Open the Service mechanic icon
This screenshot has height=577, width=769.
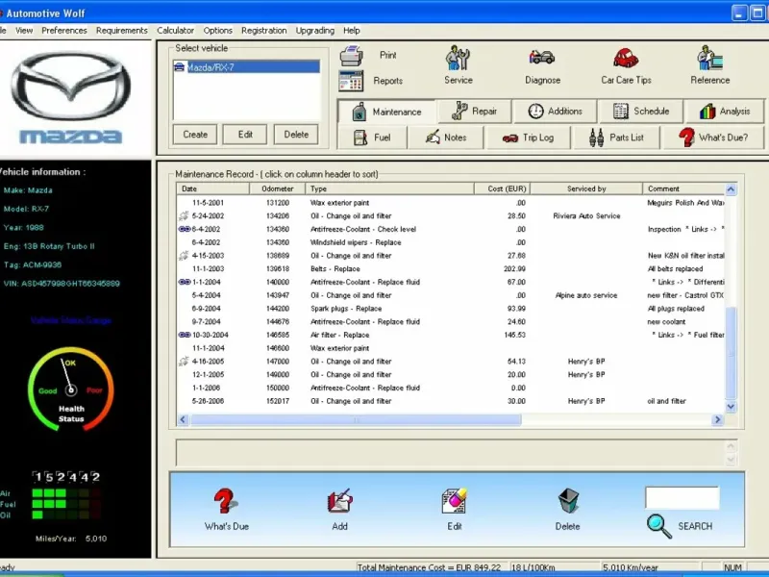tap(459, 59)
